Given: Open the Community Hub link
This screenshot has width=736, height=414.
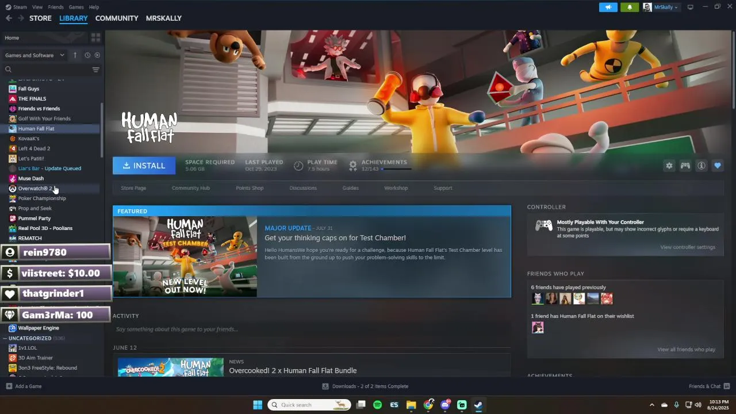Looking at the screenshot, I should pyautogui.click(x=191, y=188).
